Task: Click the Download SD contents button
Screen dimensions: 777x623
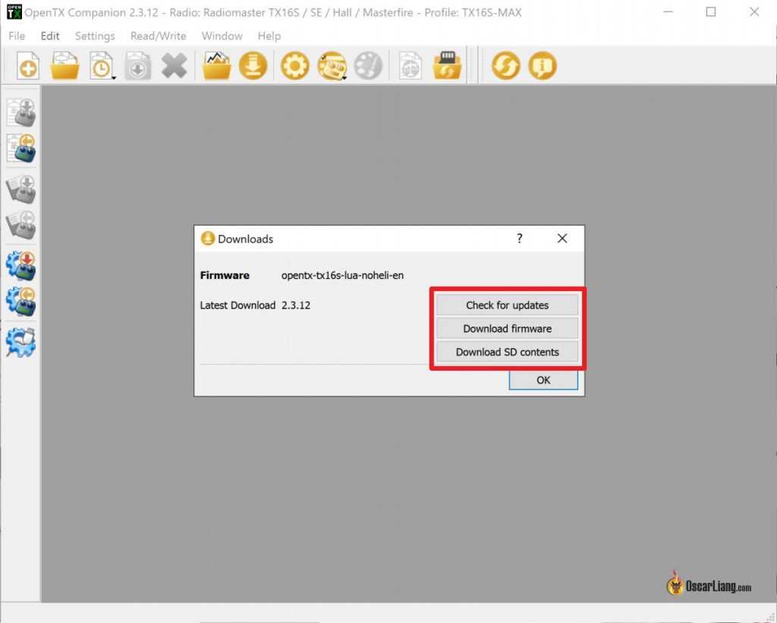Action: (x=507, y=352)
